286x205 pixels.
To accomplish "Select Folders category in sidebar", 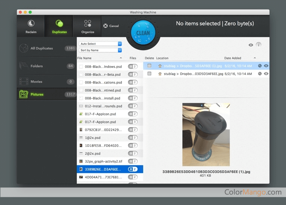I will coord(47,66).
